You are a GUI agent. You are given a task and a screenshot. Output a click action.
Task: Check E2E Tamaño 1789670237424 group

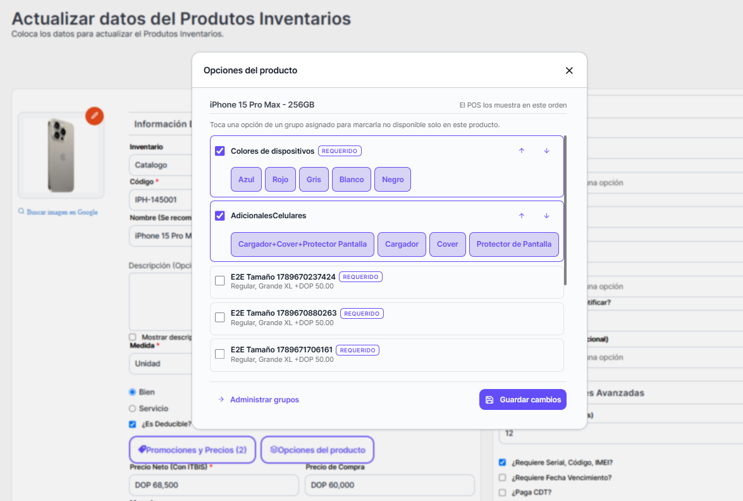point(220,281)
